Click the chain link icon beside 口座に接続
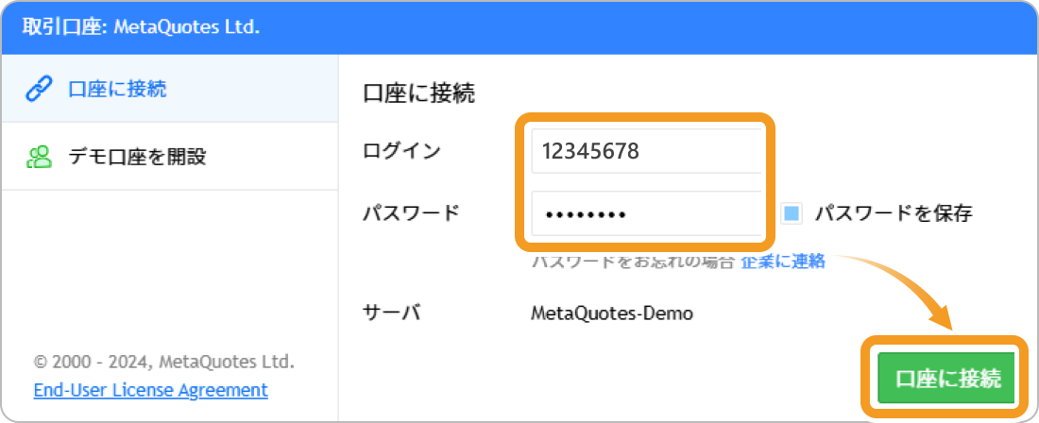This screenshot has width=1039, height=423. pyautogui.click(x=39, y=89)
